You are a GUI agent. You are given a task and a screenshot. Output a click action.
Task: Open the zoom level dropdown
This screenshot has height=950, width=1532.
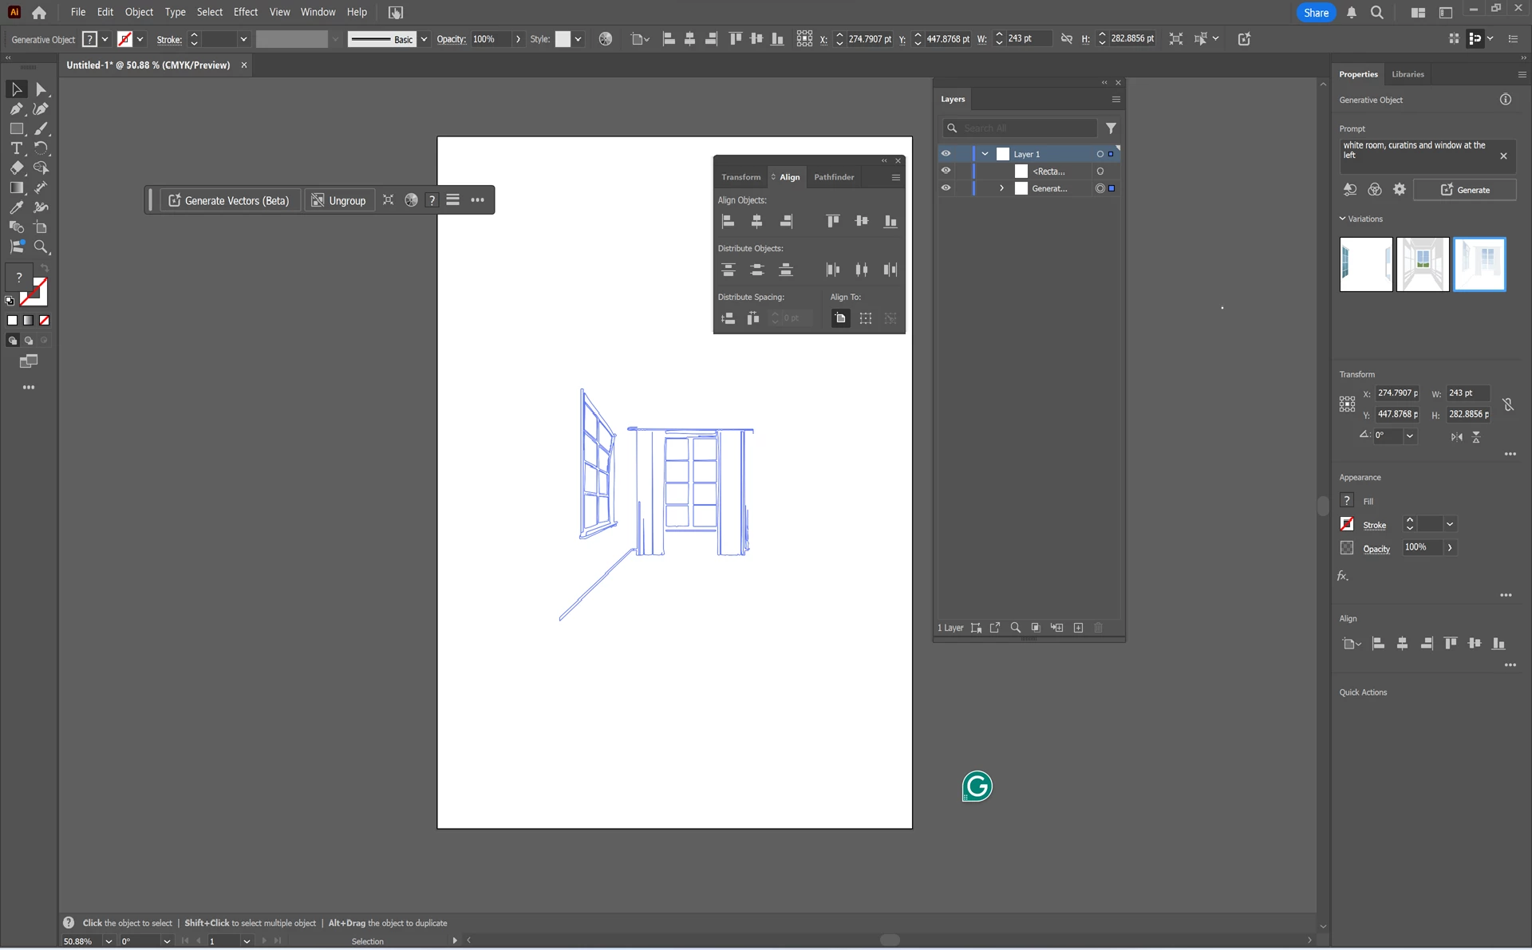[x=109, y=941]
